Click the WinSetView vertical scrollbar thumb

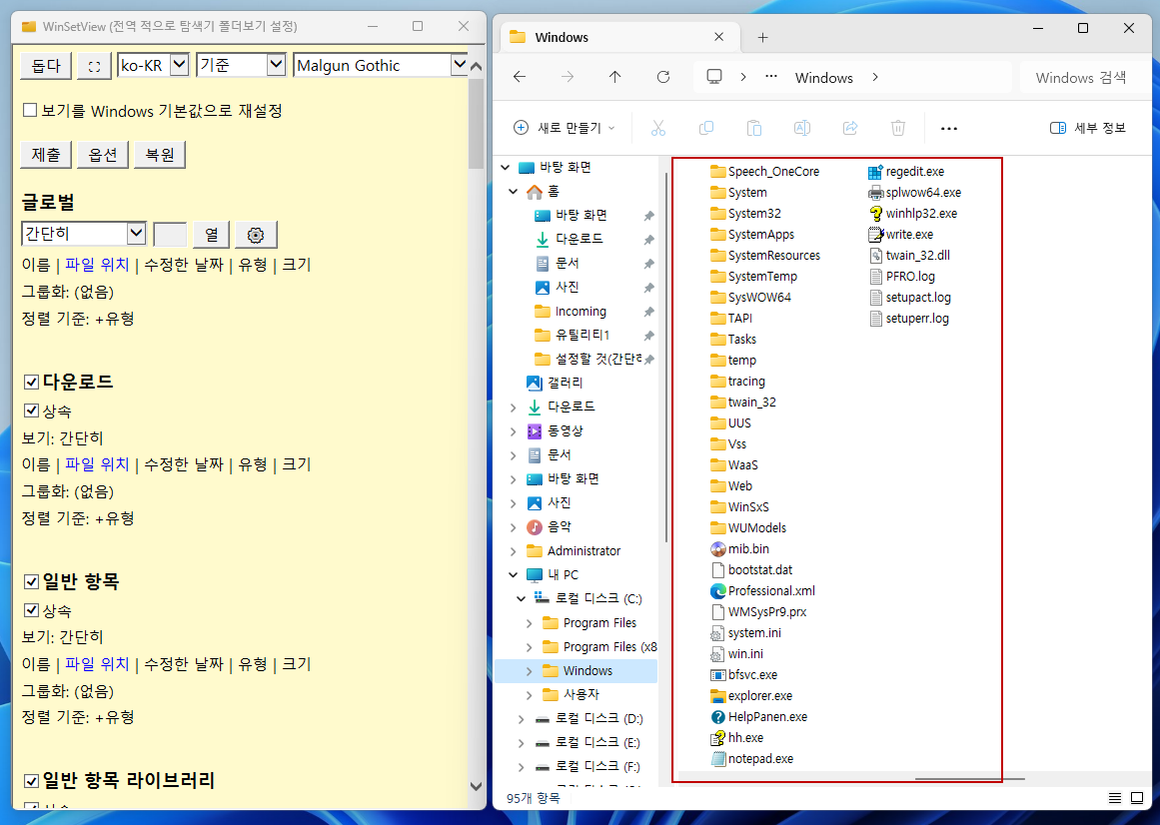pyautogui.click(x=476, y=124)
